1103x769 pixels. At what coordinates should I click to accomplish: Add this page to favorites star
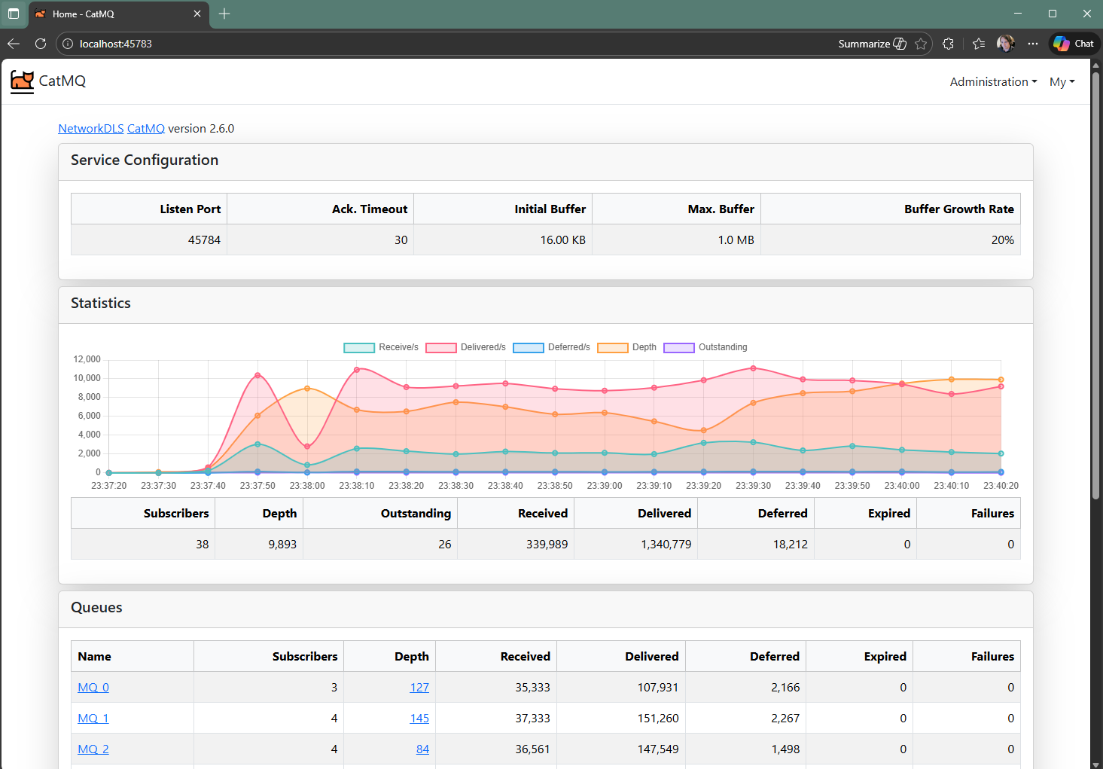click(920, 44)
